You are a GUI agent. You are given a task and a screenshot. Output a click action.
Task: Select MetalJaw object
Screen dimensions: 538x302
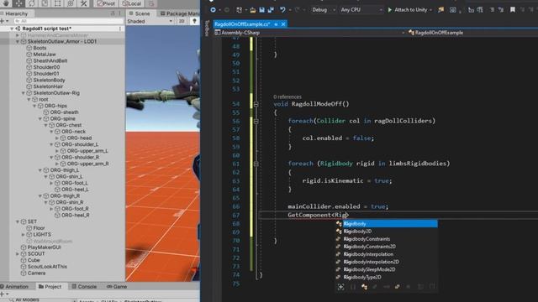(45, 54)
